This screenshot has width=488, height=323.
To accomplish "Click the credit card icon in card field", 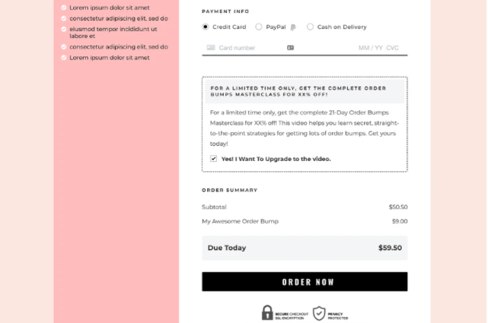I will click(x=210, y=47).
